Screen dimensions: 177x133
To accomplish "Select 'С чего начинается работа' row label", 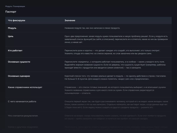I will (22, 102).
